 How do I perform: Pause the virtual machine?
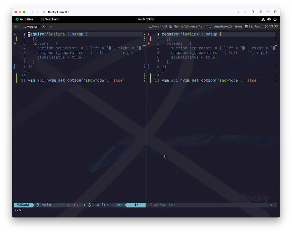pyautogui.click(x=37, y=12)
